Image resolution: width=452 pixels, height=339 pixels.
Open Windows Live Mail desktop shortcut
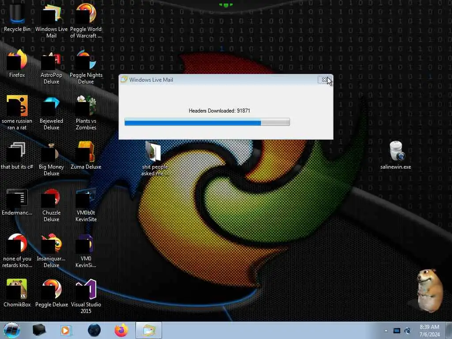[51, 21]
